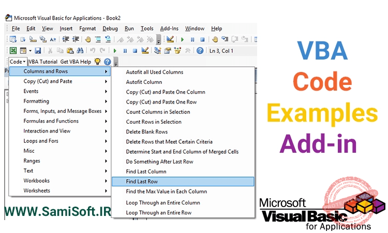Open Project Explorer from toolbar icon
388x233 pixels.
[x=157, y=51]
